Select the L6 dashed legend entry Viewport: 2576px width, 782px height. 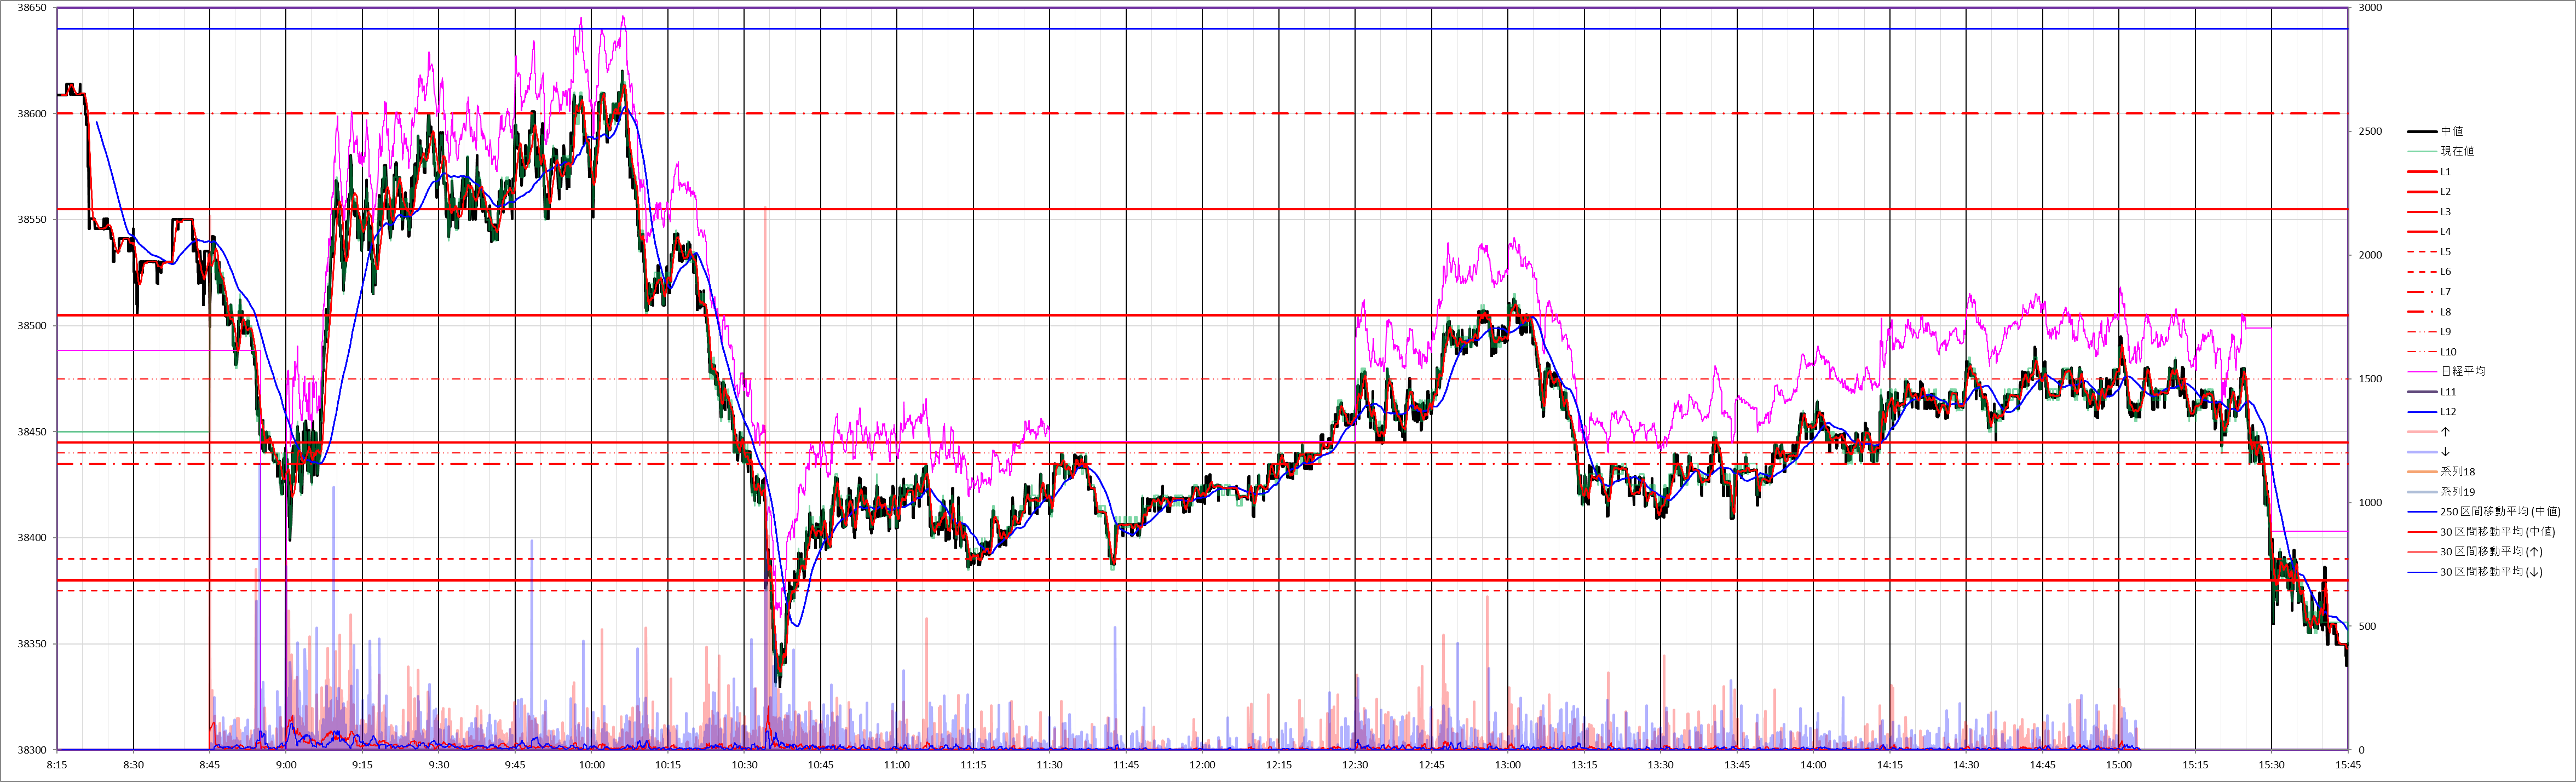pyautogui.click(x=2429, y=272)
